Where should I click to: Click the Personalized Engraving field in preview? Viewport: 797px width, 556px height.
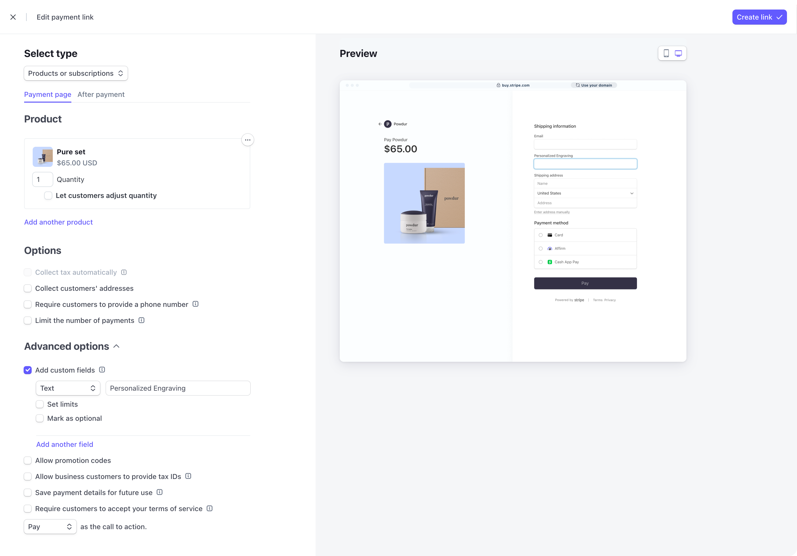point(585,164)
